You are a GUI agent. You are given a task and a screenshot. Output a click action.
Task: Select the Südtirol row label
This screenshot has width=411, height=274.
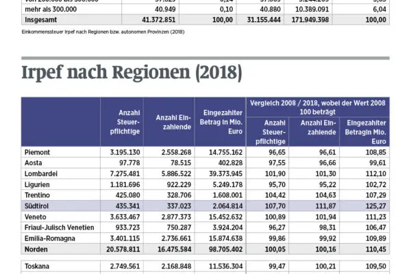37,206
